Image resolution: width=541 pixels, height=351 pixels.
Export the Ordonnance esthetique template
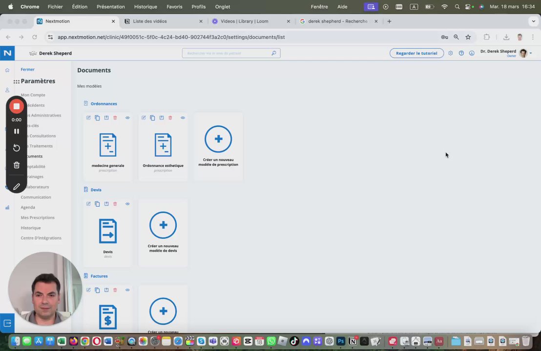[162, 118]
